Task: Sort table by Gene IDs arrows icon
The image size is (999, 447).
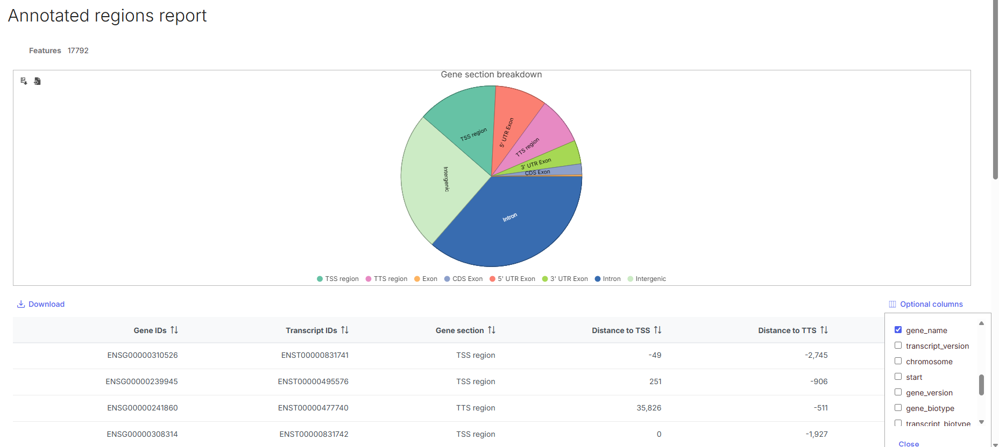Action: pyautogui.click(x=174, y=330)
